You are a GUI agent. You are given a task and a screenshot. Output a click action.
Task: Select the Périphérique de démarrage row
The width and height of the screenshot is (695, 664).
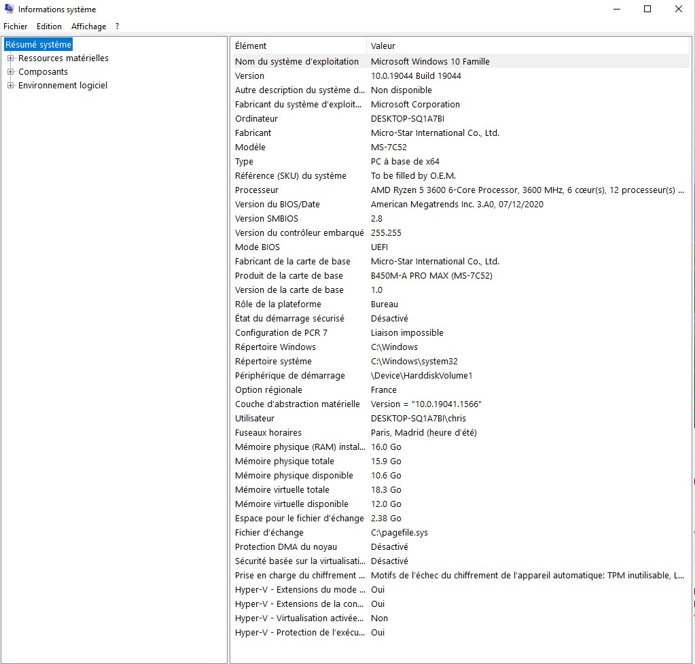pos(461,375)
